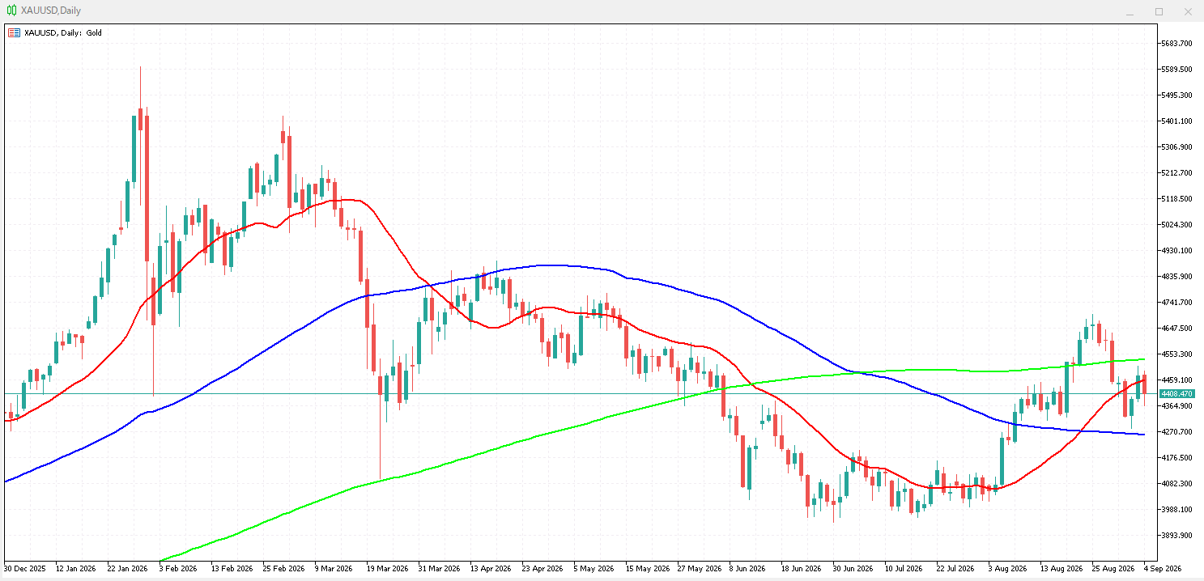Click the 27 May 2026 date label
Viewport: 1204px width, 581px height.
point(699,569)
